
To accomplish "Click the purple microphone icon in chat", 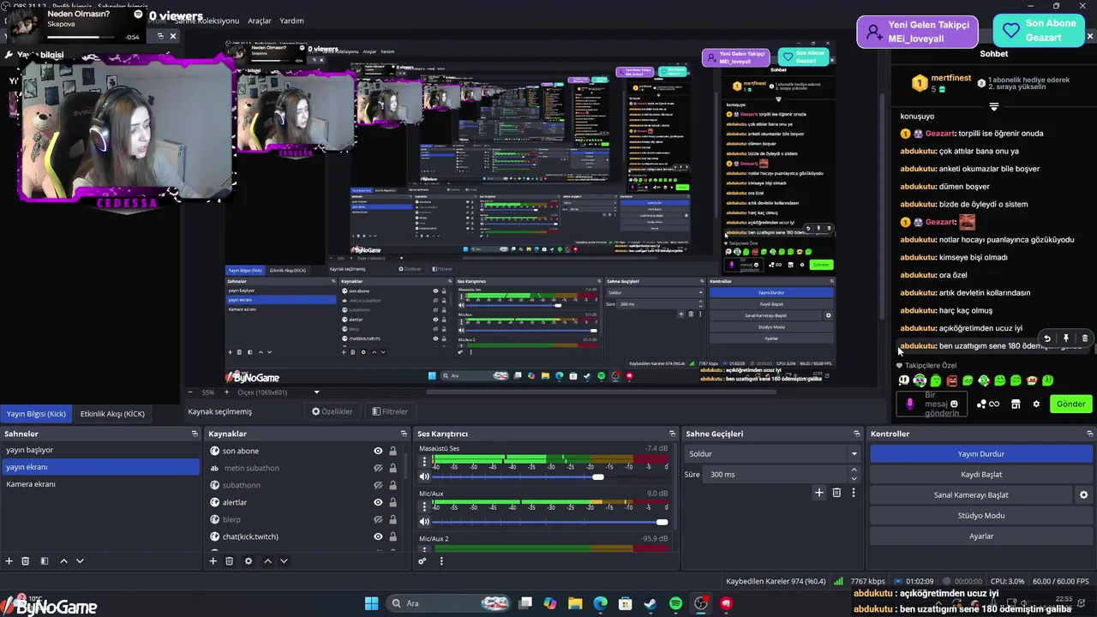I will click(909, 404).
